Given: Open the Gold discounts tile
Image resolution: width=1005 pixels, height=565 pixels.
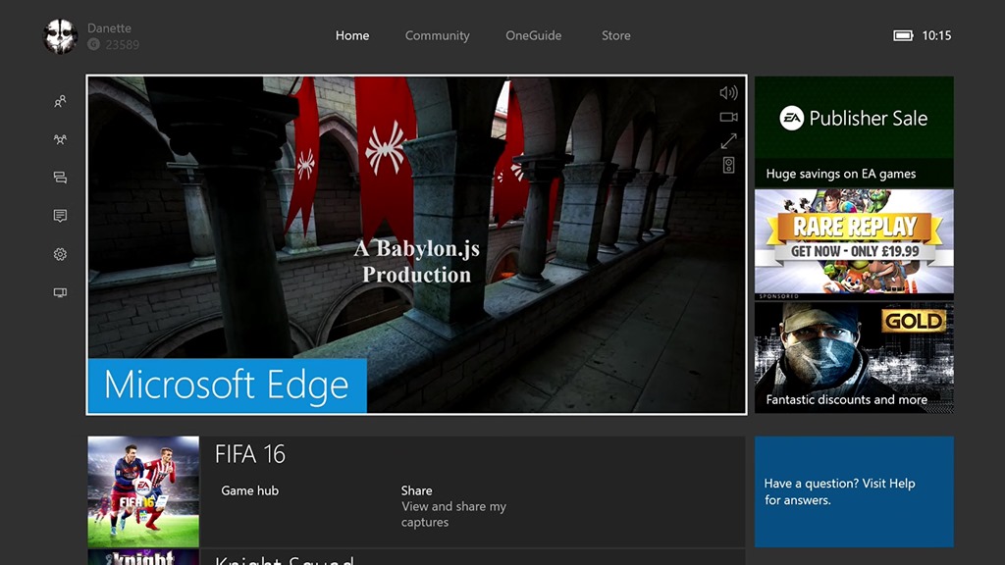Looking at the screenshot, I should (x=854, y=357).
